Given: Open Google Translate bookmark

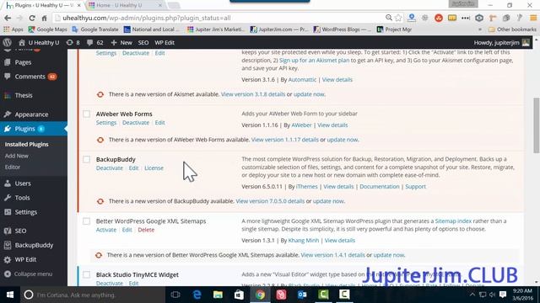Looking at the screenshot, I should (95, 29).
